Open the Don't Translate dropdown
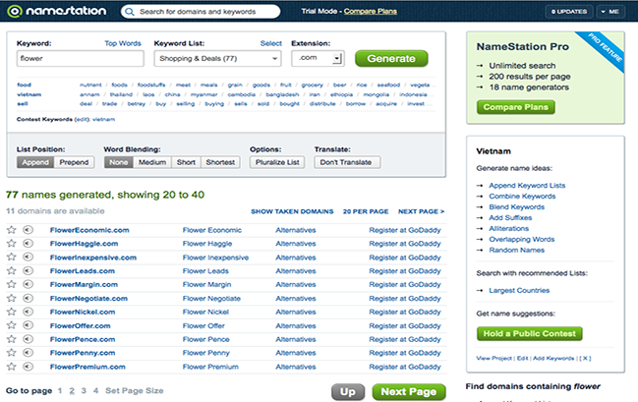 [347, 162]
